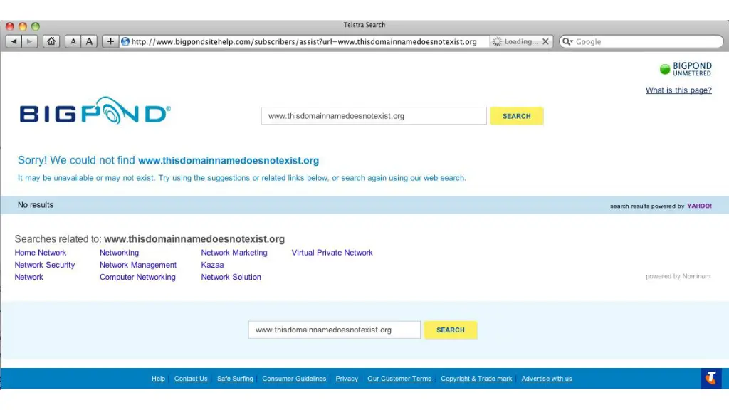Open the Network Solution related search
This screenshot has height=410, width=729.
point(231,277)
